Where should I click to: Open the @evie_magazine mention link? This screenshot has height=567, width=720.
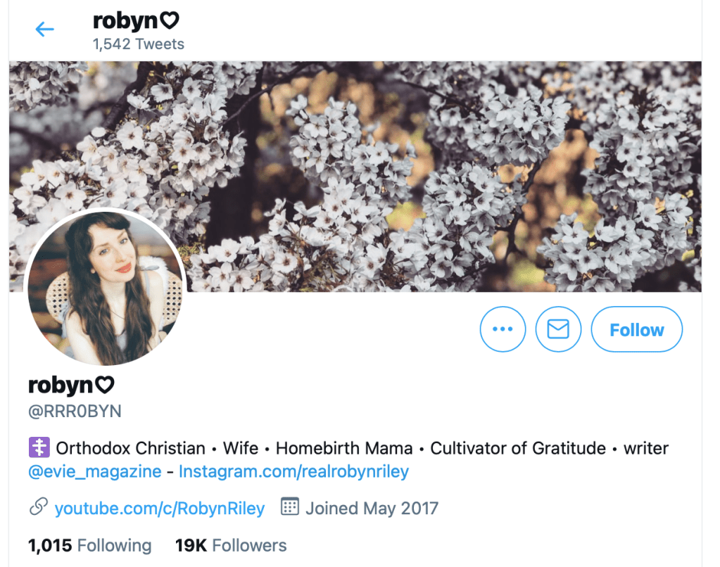click(95, 471)
